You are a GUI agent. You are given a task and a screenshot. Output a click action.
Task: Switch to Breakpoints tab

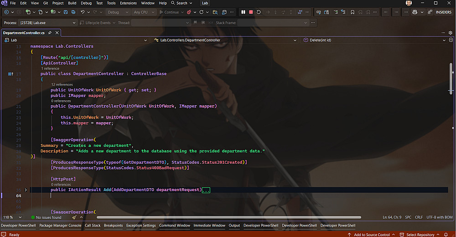pos(114,225)
